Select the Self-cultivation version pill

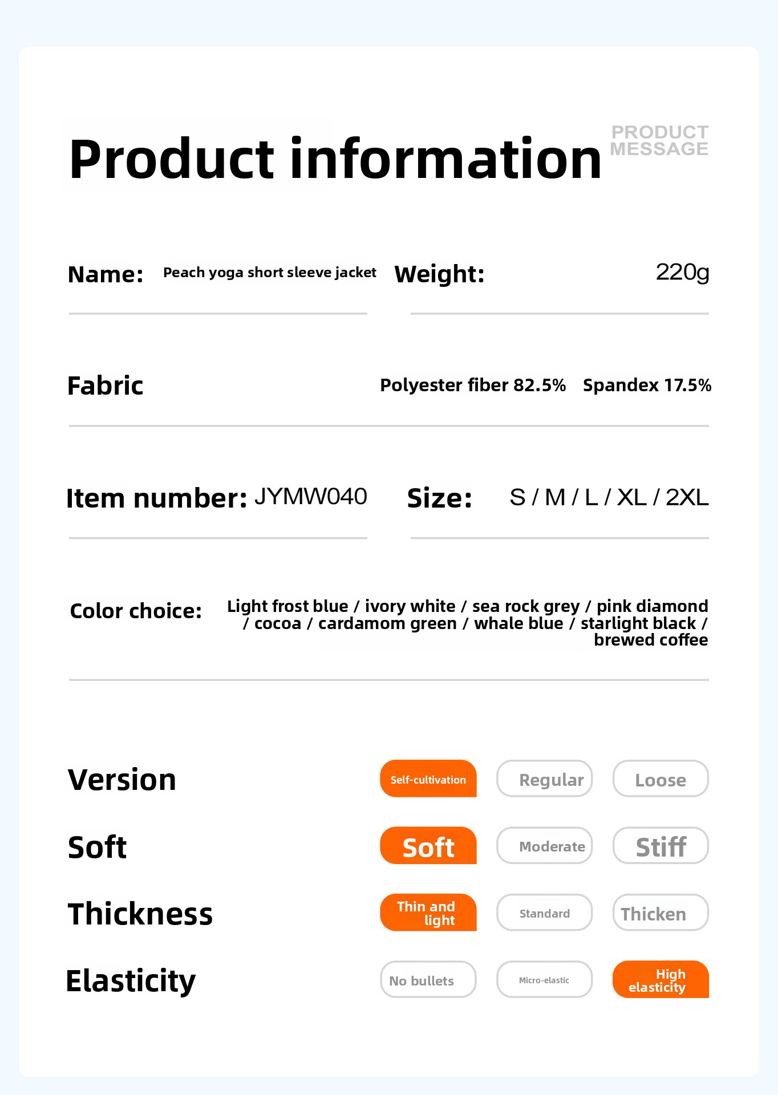pos(428,779)
